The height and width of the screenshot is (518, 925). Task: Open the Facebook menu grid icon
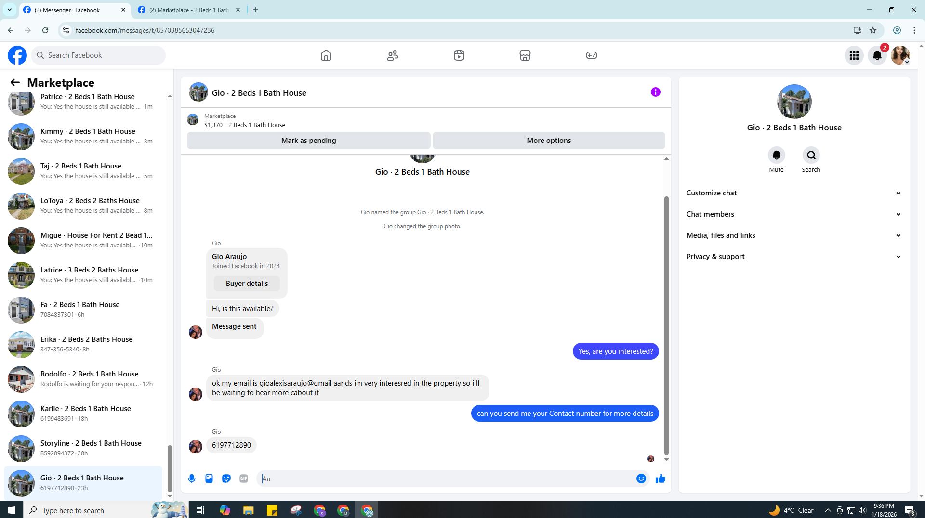tap(854, 55)
